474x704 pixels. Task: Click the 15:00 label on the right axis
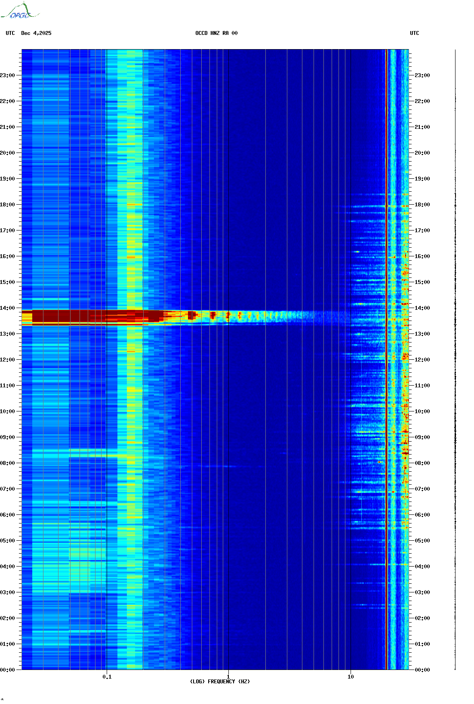(x=422, y=282)
